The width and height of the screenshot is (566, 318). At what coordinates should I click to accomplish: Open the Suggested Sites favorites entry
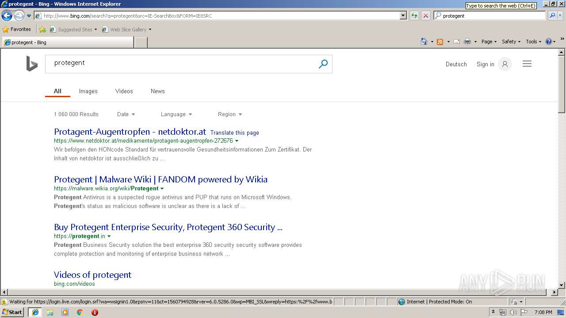(73, 30)
